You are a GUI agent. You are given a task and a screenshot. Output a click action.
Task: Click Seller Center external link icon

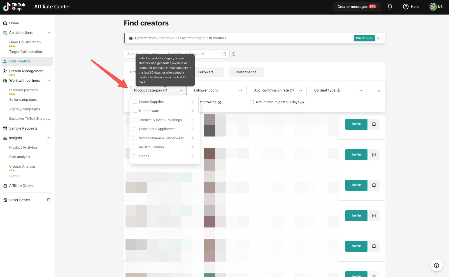(49, 200)
